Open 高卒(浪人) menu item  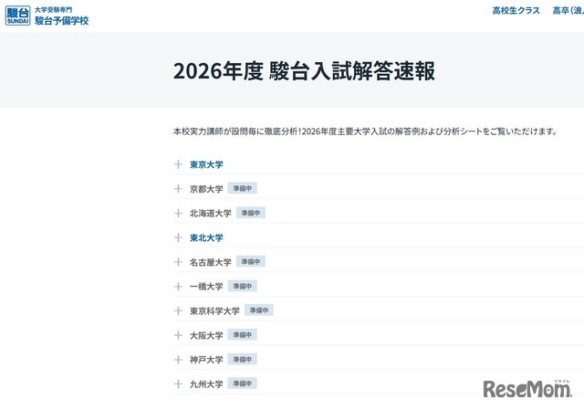click(568, 10)
